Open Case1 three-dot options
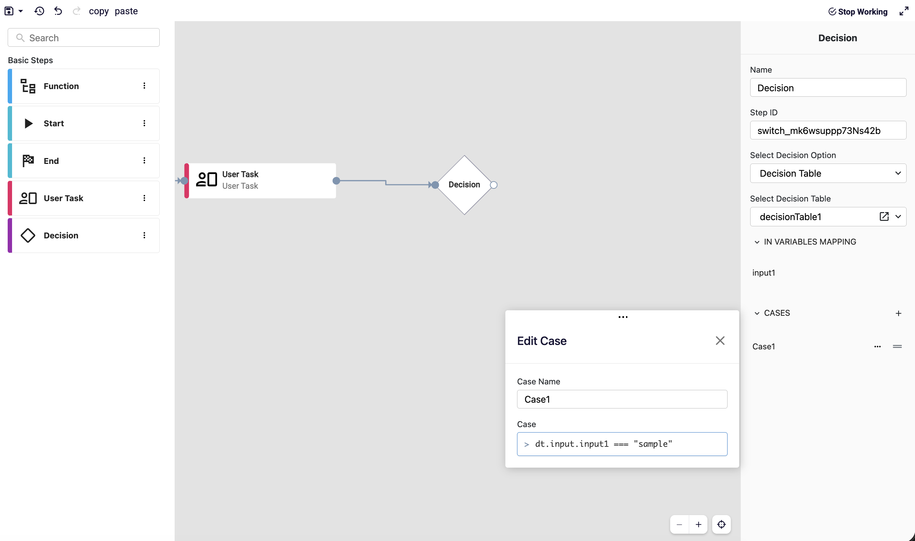 (x=877, y=346)
